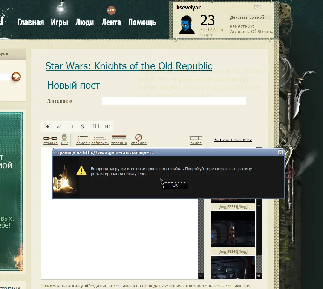Insert a link with the ссылка icon
323x289 pixels.
point(50,140)
